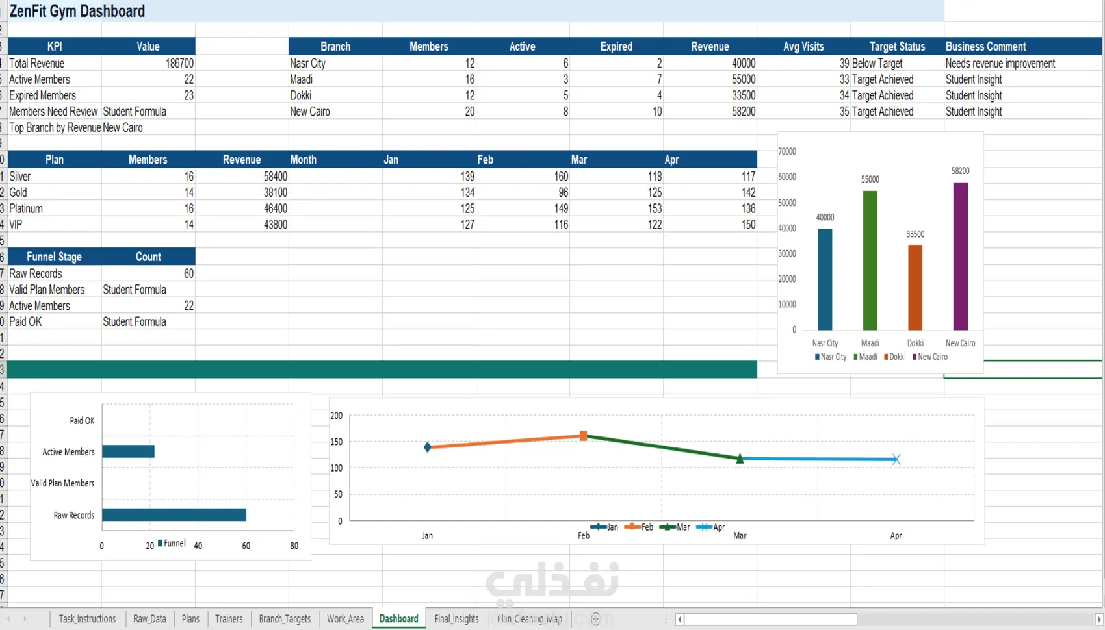The width and height of the screenshot is (1105, 630).
Task: Select the Below Target cell
Action: point(897,63)
